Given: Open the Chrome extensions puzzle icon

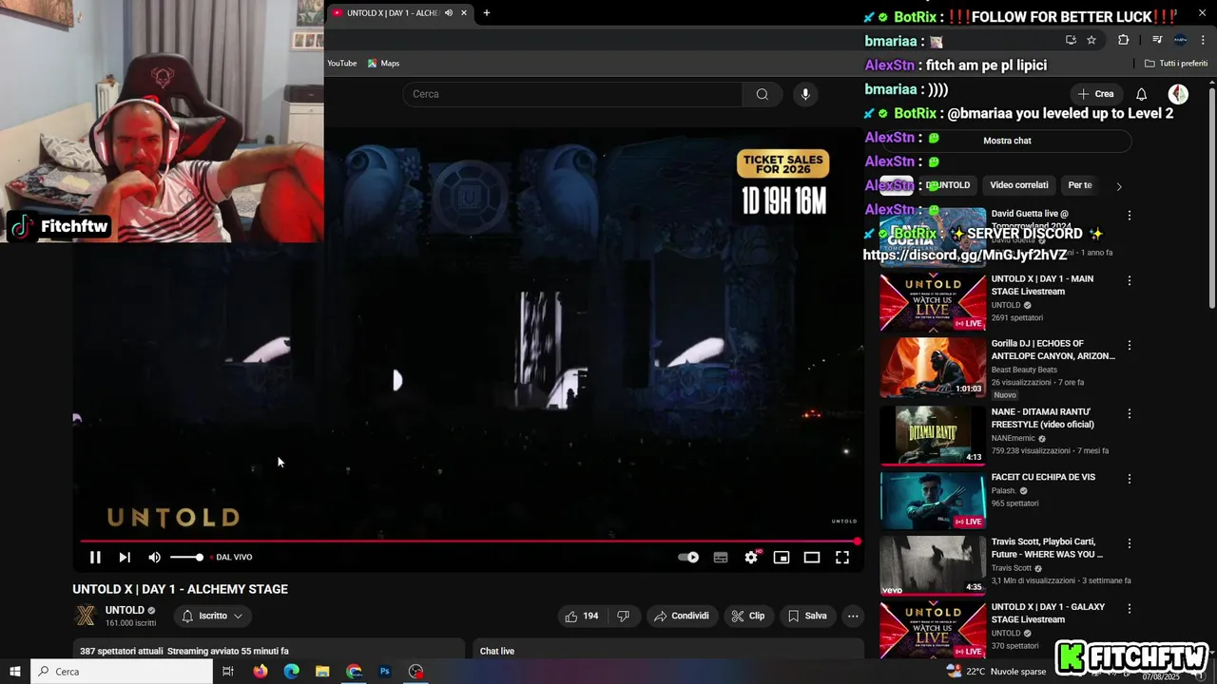Looking at the screenshot, I should coord(1124,40).
